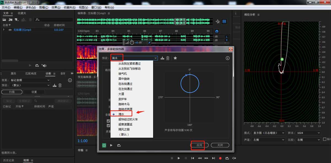Click the Loop playback icon in transport controls
Screen dimensions: 331x163
tap(227, 158)
